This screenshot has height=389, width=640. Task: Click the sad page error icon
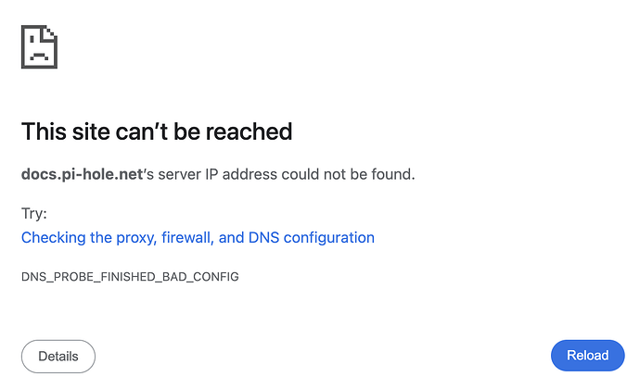(39, 45)
